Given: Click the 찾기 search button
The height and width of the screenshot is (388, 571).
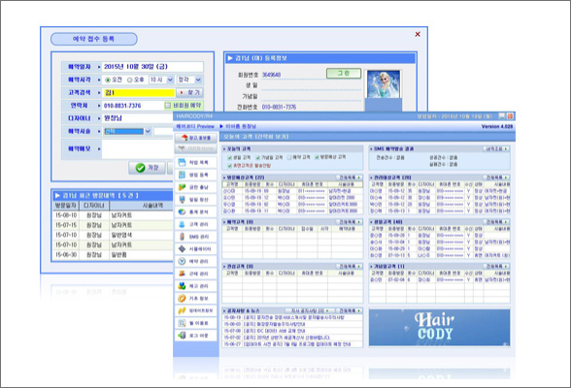Looking at the screenshot, I should pos(189,93).
